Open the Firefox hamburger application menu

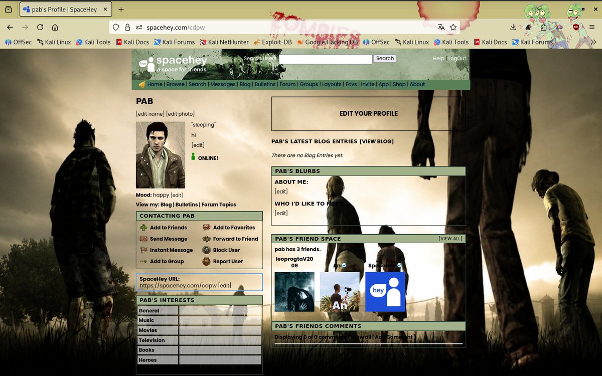(591, 27)
